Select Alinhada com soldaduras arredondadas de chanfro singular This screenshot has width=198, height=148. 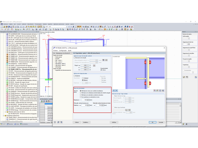[x=81, y=93]
